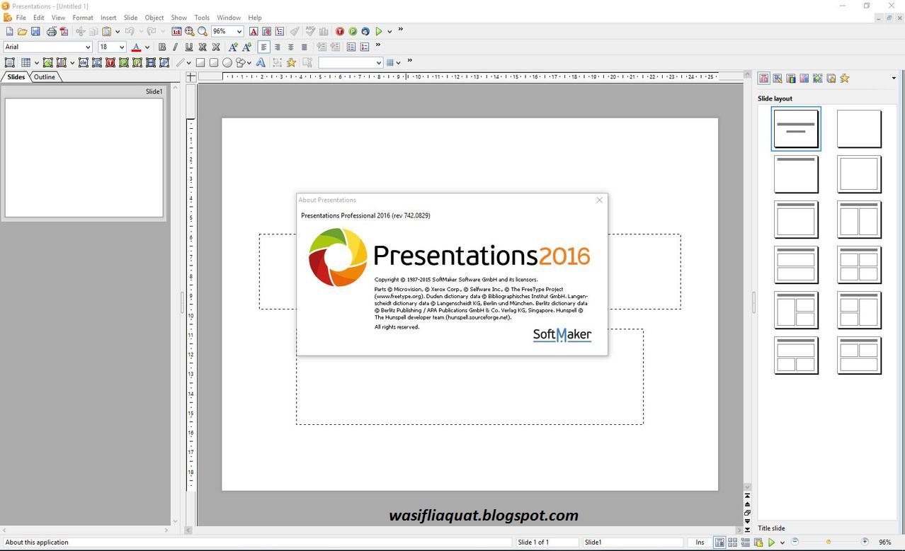Open the Format menu
This screenshot has width=905, height=551.
(83, 18)
